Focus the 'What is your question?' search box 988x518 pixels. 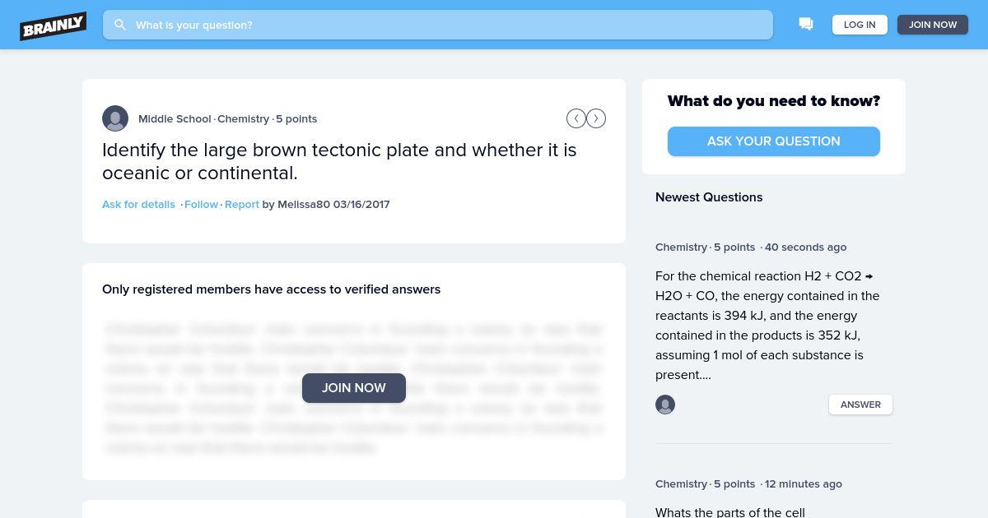coord(445,25)
